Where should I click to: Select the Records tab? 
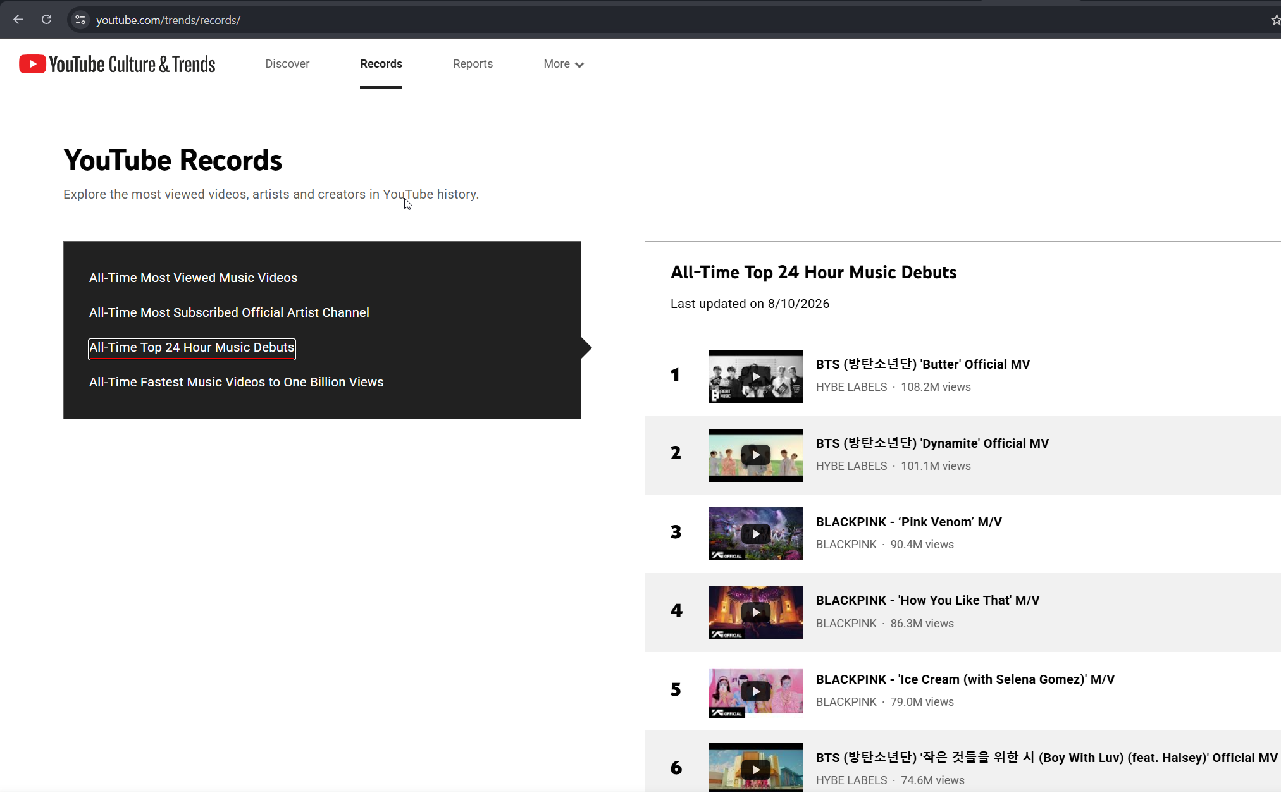[x=381, y=64]
